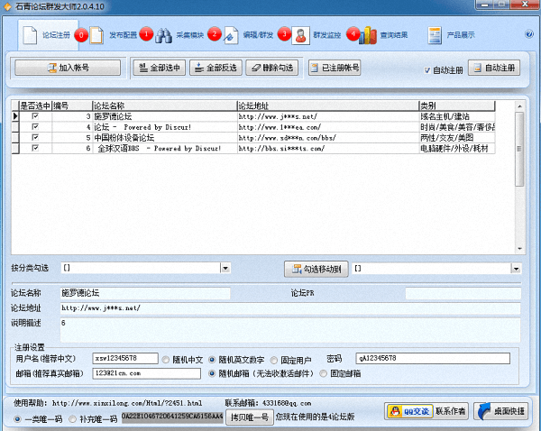Uncheck the 中国粉体设备论坛 row checkbox

pos(36,137)
